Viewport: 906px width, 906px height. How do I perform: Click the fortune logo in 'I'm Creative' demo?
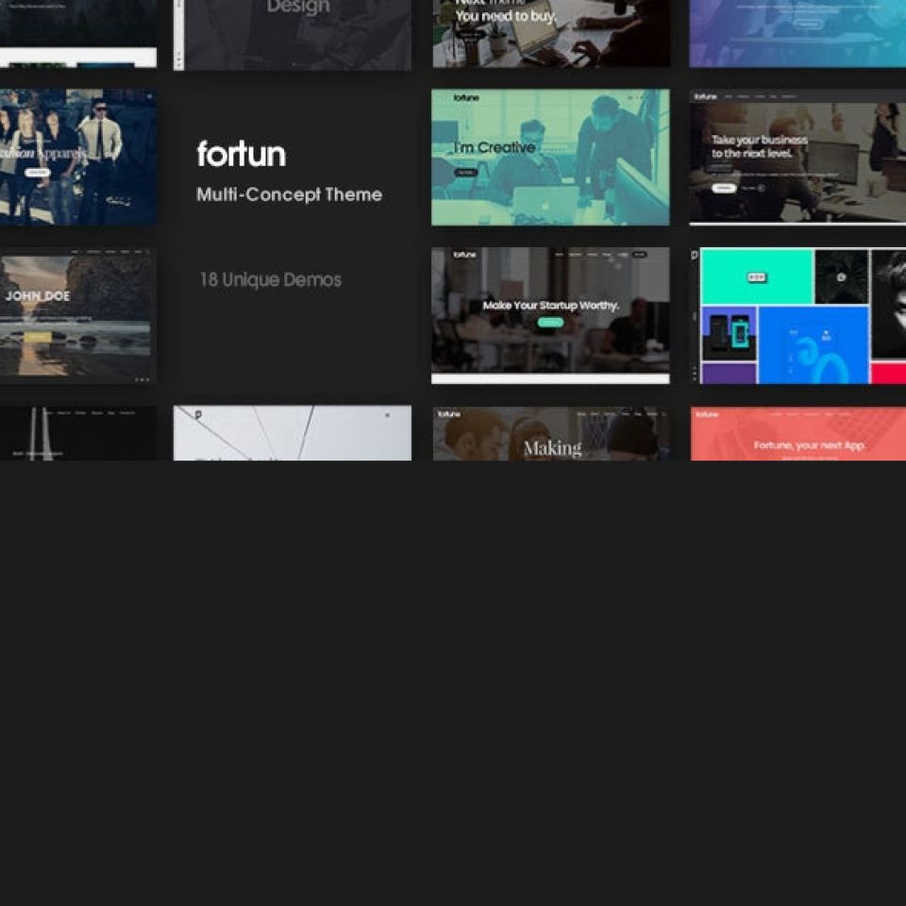pos(465,97)
